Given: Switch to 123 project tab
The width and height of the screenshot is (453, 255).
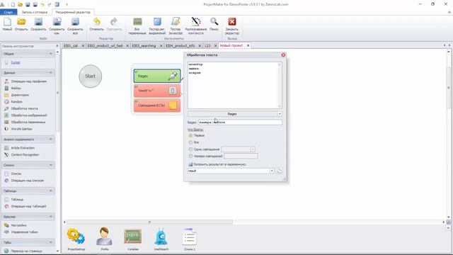Looking at the screenshot, I should coord(207,45).
